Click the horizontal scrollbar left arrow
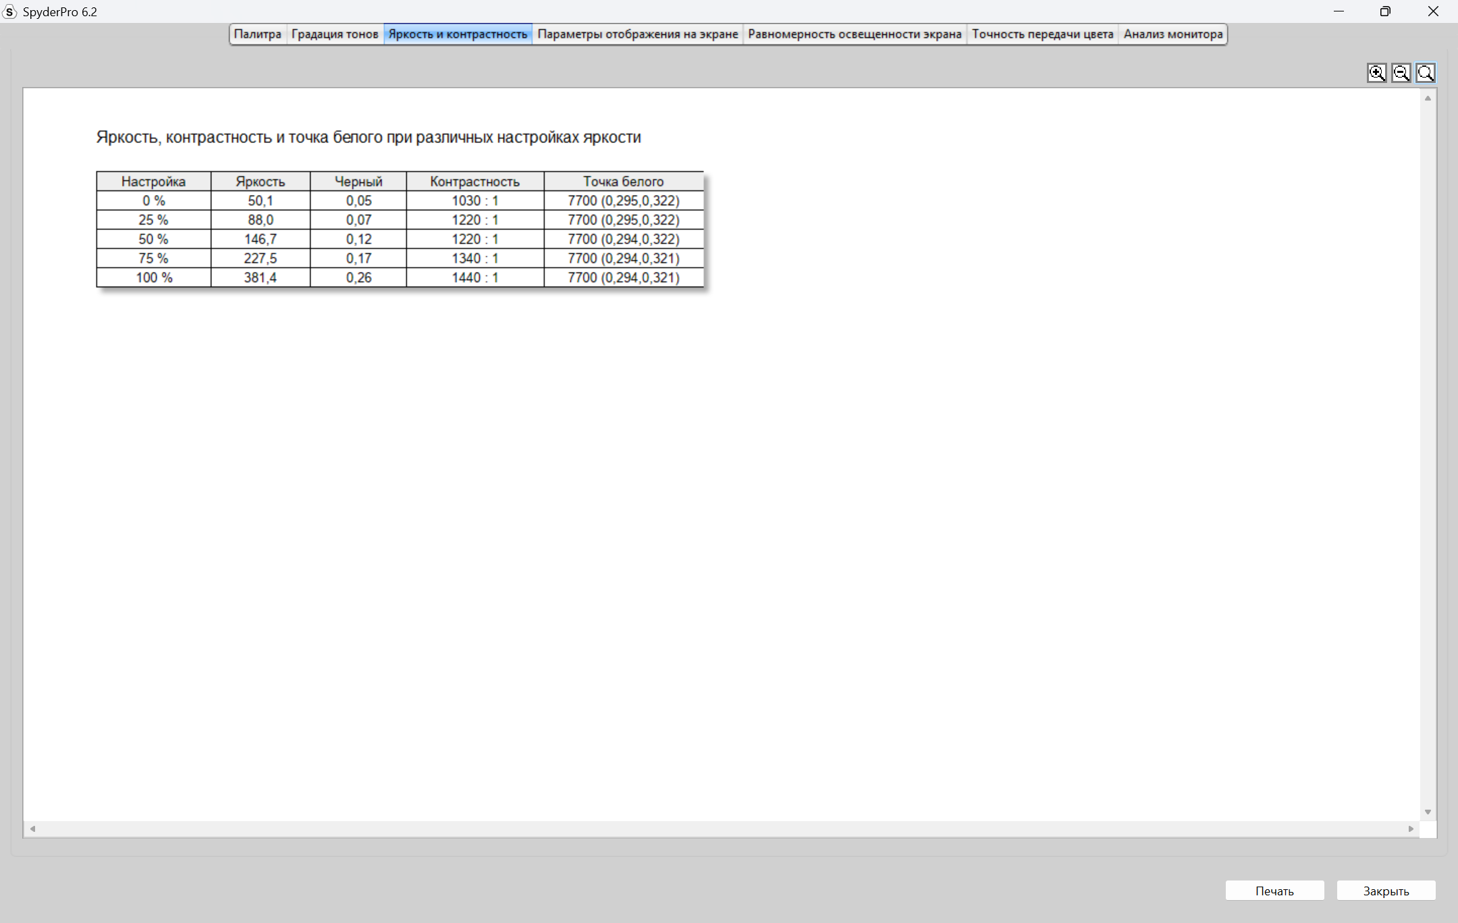Screen dimensions: 1458x923 32,829
